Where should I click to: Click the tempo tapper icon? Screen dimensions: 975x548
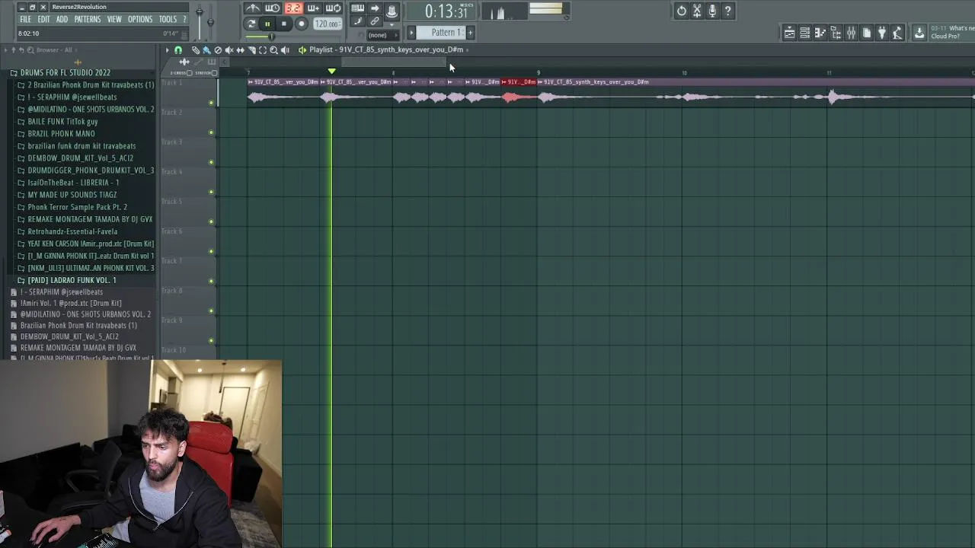coord(897,33)
